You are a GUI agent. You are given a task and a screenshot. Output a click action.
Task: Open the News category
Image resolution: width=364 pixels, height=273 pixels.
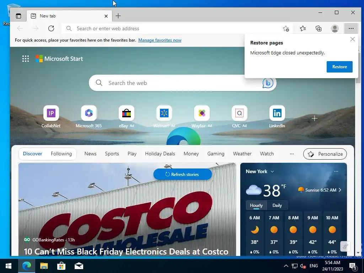90,154
